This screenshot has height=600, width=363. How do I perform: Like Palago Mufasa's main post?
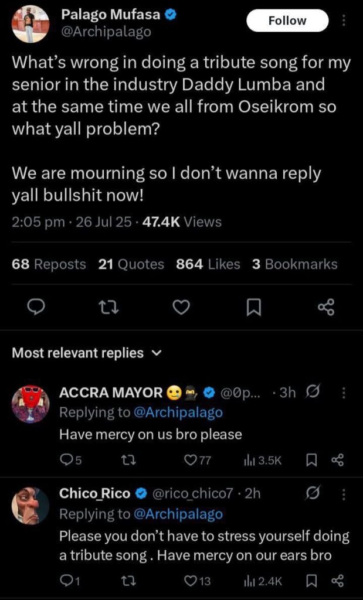point(182,306)
